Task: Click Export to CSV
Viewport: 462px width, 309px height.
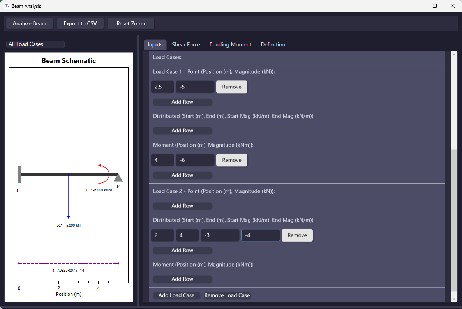Action: pyautogui.click(x=80, y=24)
